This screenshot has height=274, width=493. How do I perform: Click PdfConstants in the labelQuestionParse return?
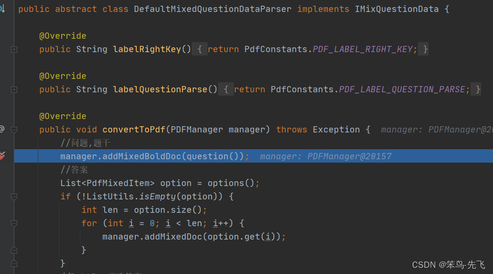click(302, 89)
